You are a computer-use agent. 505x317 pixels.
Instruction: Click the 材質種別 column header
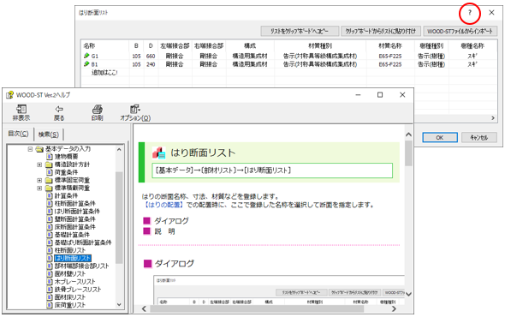click(320, 45)
